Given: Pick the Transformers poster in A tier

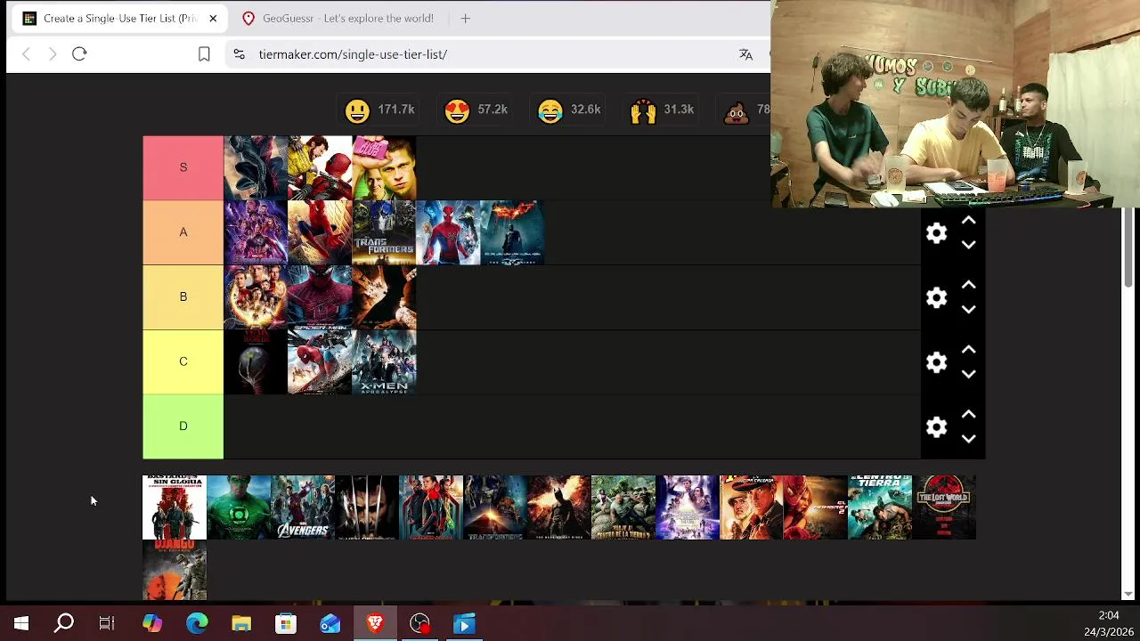Looking at the screenshot, I should (x=384, y=232).
